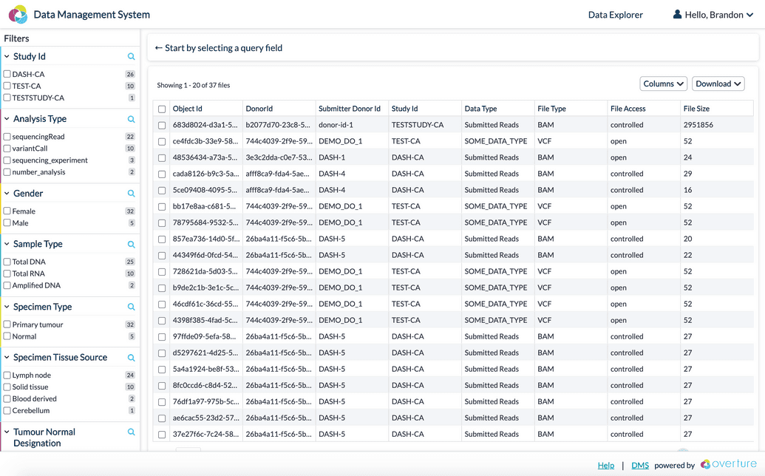Image resolution: width=765 pixels, height=476 pixels.
Task: Check the Total RNA sample type checkbox
Action: tap(7, 273)
